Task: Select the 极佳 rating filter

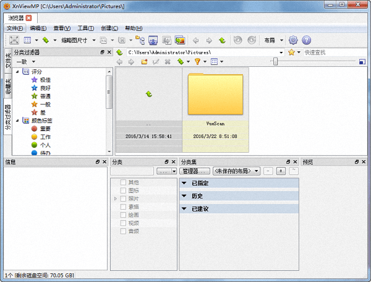Action: click(41, 80)
